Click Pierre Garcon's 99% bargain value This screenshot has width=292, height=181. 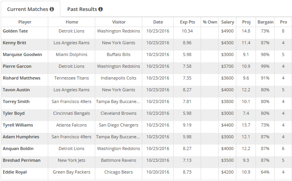click(x=265, y=66)
